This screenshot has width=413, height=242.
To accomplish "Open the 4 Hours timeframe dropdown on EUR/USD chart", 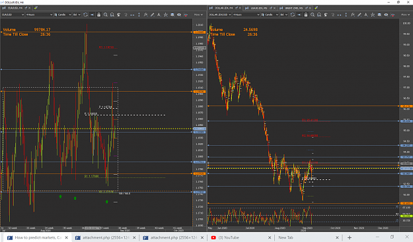I will coord(39,15).
